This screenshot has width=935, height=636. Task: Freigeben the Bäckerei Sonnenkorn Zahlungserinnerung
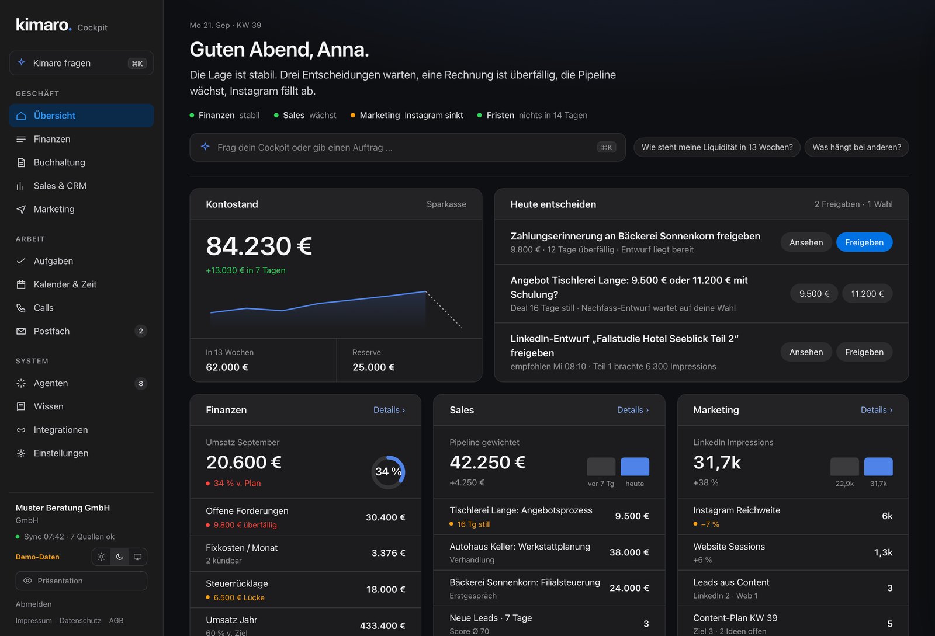coord(864,242)
